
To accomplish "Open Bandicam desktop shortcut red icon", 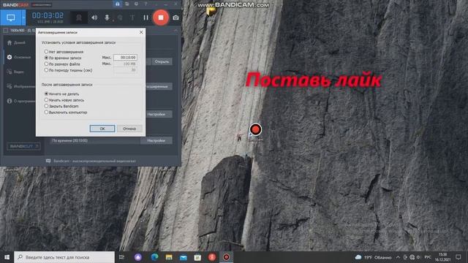I will pos(255,130).
